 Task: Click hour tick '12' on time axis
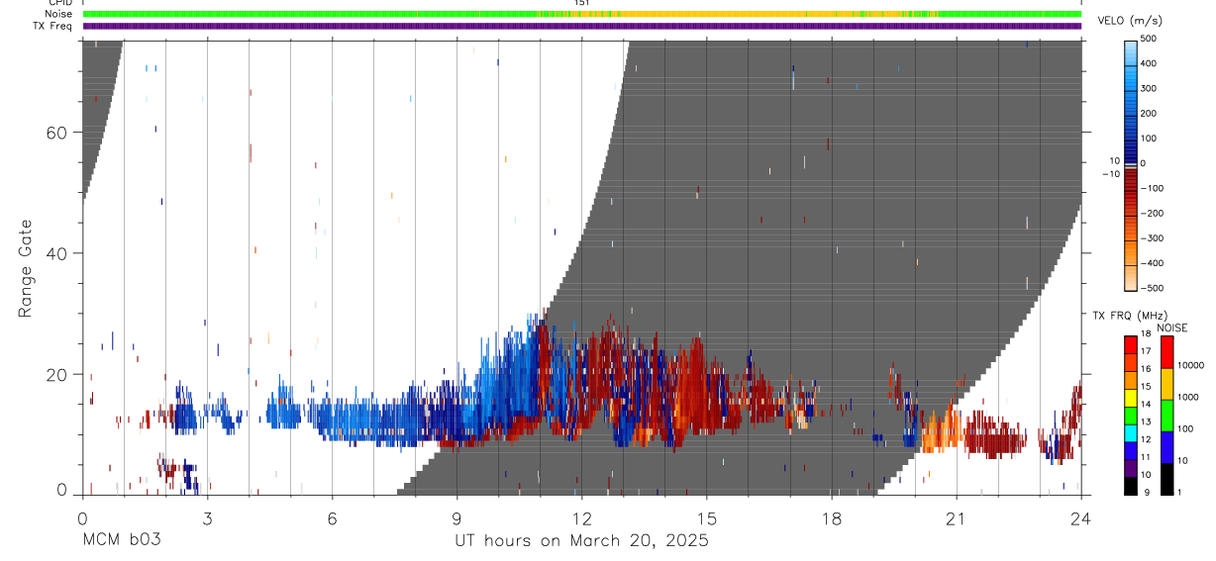pos(582,518)
